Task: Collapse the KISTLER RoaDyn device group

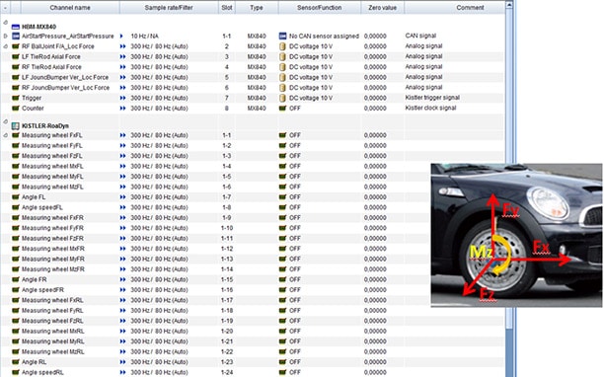Action: tap(5, 122)
